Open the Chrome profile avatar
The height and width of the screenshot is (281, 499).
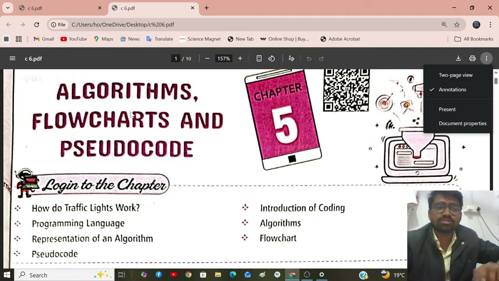[476, 25]
